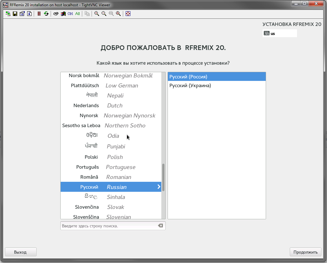Show connection information

29,13
